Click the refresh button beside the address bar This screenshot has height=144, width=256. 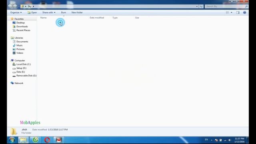(201, 6)
